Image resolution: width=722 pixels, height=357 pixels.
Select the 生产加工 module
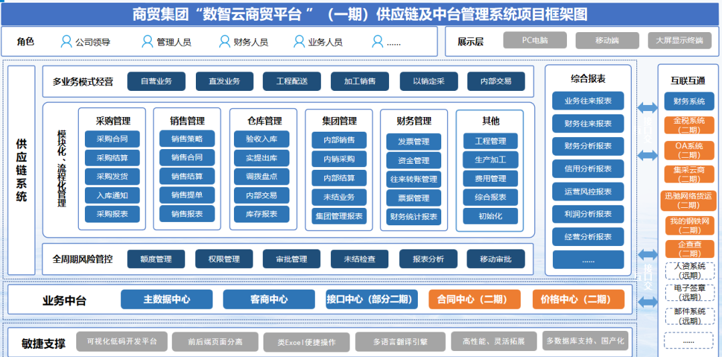[x=491, y=160]
